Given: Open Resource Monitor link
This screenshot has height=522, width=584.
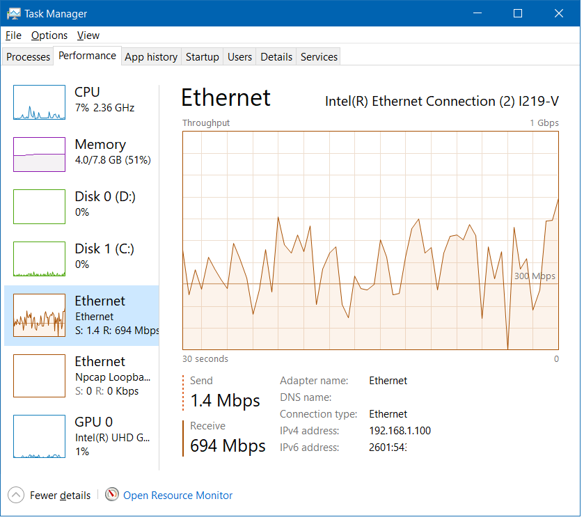Looking at the screenshot, I should (178, 495).
